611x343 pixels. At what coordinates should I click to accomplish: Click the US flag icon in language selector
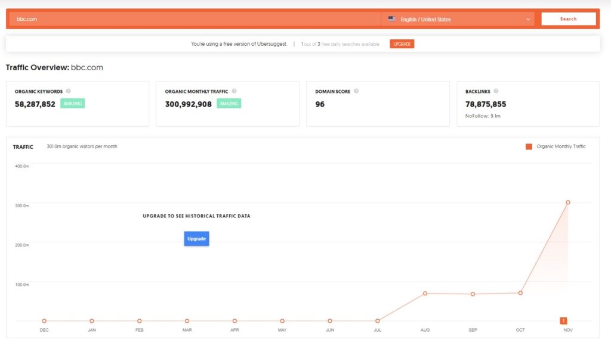pos(392,19)
